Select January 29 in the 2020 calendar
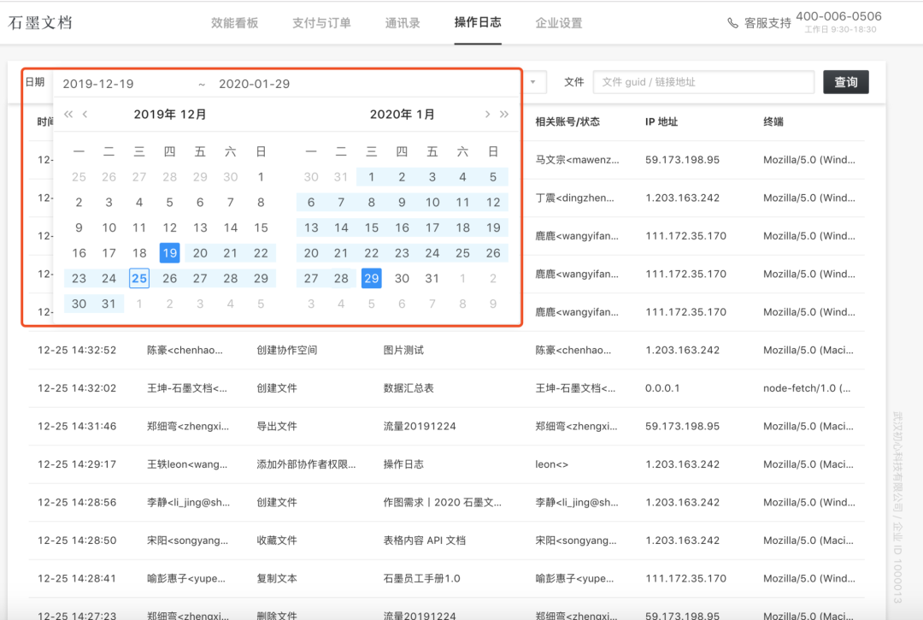Image resolution: width=923 pixels, height=620 pixels. 371,278
